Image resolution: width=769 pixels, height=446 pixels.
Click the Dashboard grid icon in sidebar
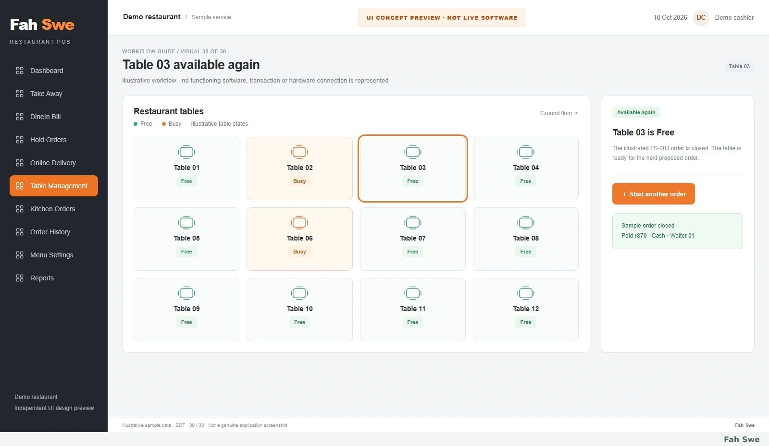coord(20,71)
